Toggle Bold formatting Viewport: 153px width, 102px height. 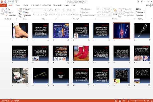pos(34,15)
